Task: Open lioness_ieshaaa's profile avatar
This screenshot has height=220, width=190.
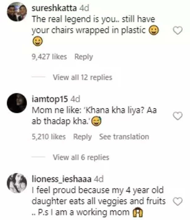Action: tap(17, 183)
